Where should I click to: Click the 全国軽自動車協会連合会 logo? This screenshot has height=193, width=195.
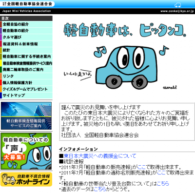coord(27,3)
